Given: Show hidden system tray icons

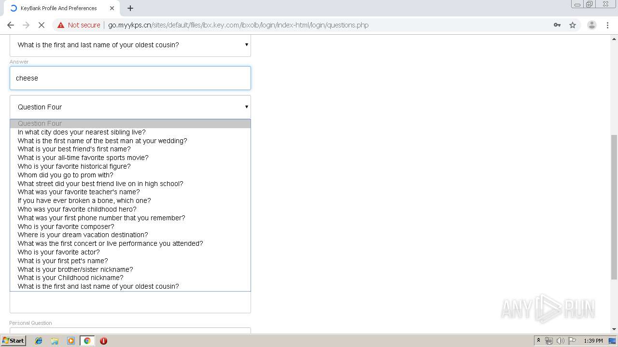Looking at the screenshot, I should 538,341.
